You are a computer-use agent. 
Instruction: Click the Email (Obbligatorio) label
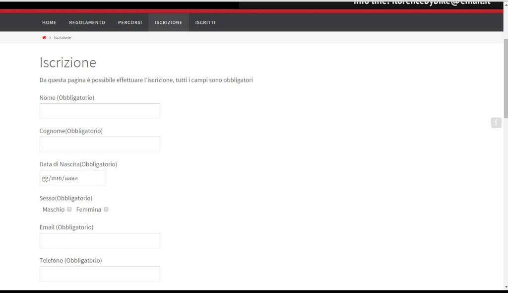(x=66, y=227)
